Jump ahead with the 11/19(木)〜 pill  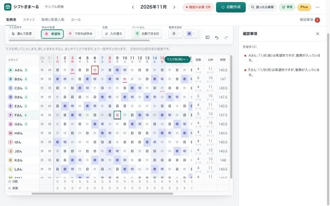click(177, 59)
